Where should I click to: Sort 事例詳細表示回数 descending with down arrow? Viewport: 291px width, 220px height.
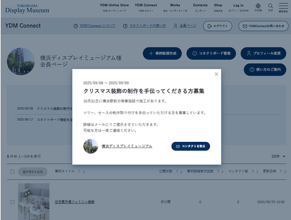(223, 171)
